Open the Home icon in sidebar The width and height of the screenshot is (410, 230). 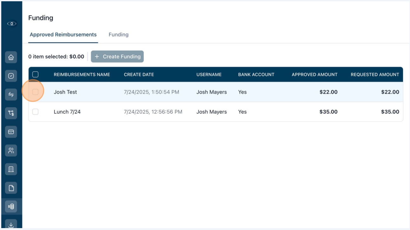[x=11, y=57]
